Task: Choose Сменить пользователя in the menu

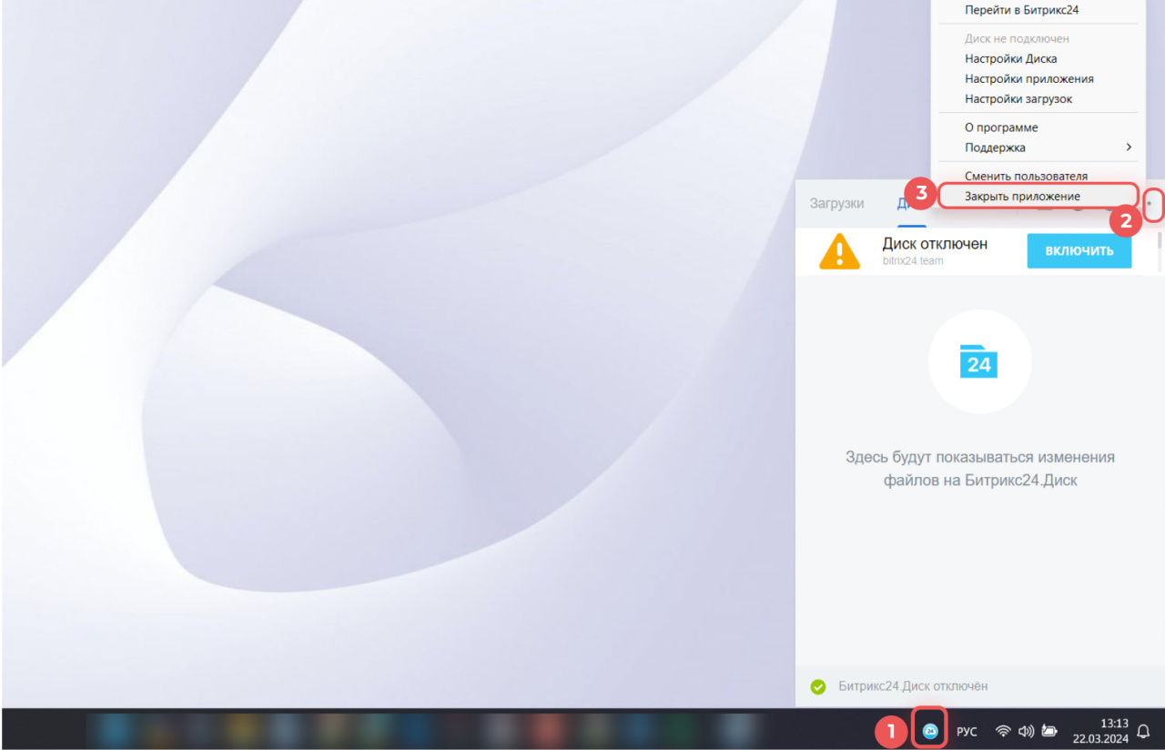Action: click(1026, 176)
